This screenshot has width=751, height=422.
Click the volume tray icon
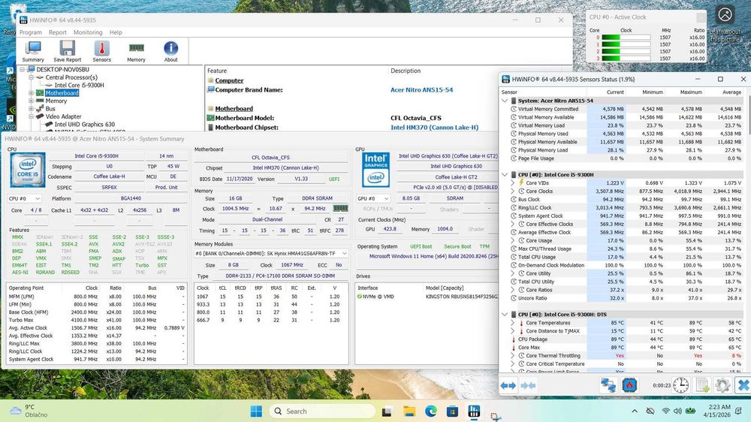pos(677,411)
